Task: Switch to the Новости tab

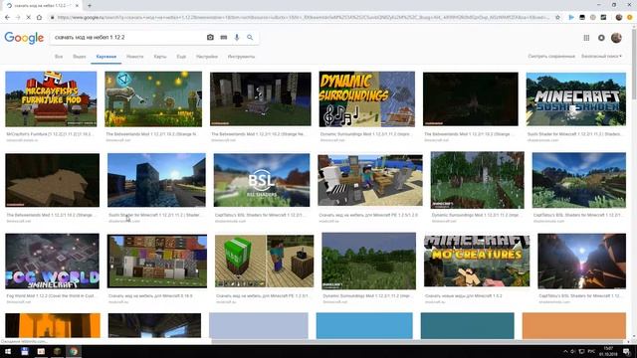Action: pos(135,57)
